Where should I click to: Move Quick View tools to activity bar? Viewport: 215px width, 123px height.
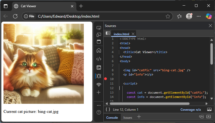click(x=201, y=117)
